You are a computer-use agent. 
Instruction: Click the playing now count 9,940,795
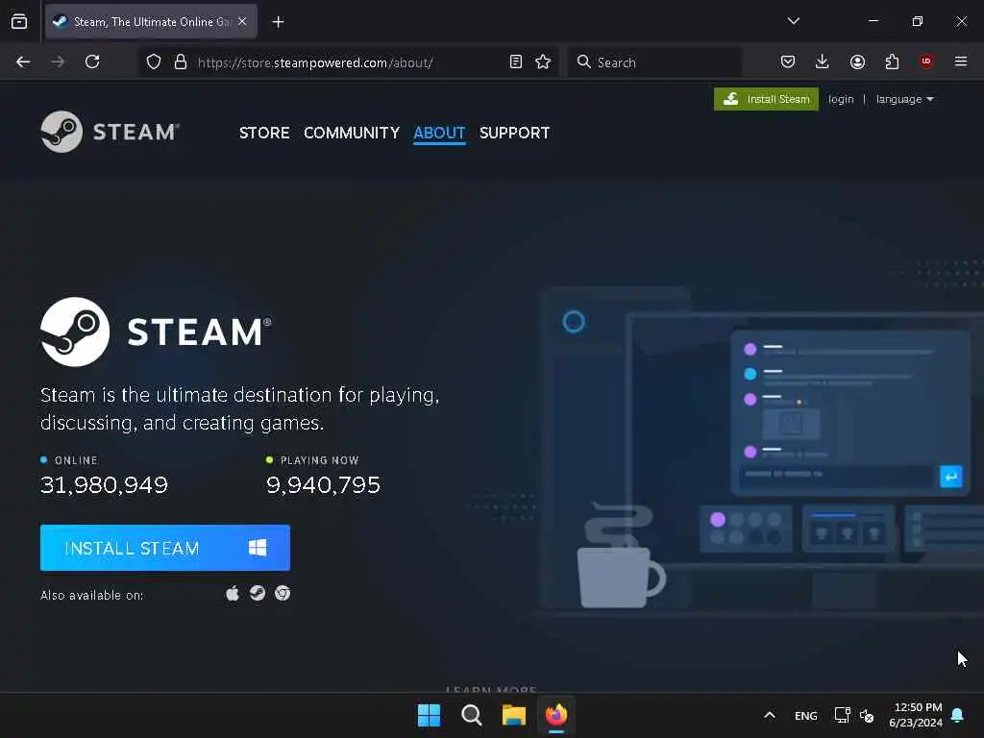click(323, 484)
